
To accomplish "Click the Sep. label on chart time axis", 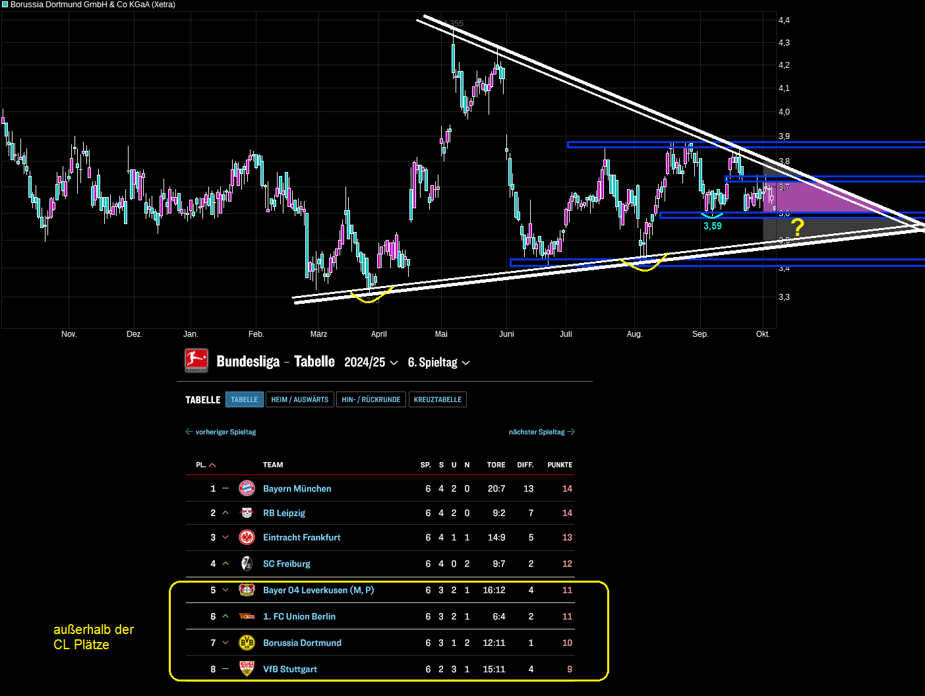I will [x=700, y=334].
